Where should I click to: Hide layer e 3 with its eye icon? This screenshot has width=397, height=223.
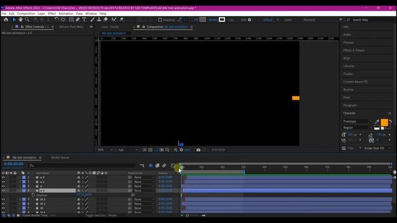(x=3, y=178)
